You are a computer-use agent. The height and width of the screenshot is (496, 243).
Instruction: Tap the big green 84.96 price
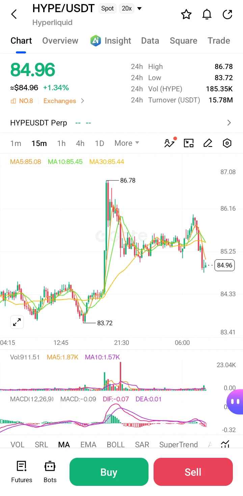33,70
